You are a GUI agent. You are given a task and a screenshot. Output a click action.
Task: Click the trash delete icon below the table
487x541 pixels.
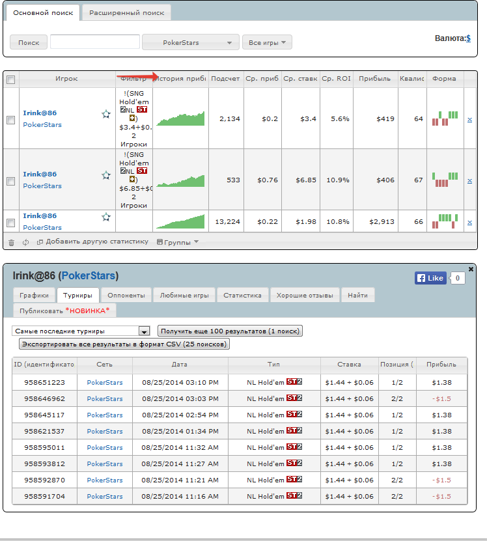(x=11, y=243)
